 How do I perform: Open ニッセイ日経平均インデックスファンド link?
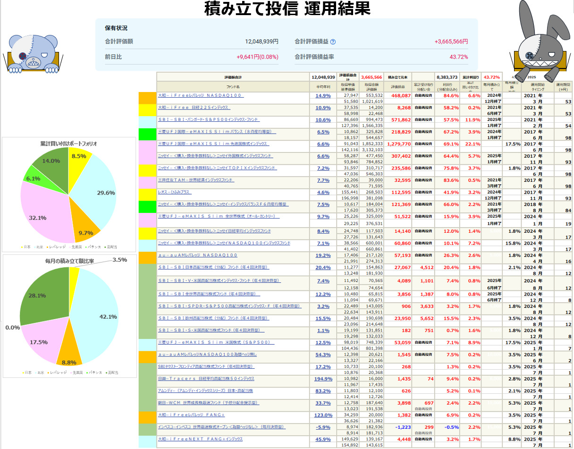pos(214,231)
